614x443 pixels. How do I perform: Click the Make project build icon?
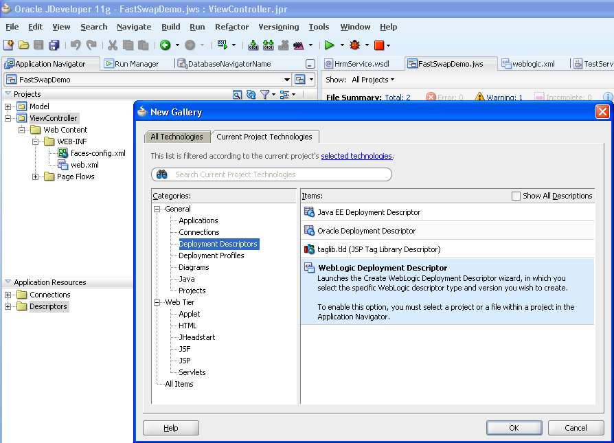point(253,45)
